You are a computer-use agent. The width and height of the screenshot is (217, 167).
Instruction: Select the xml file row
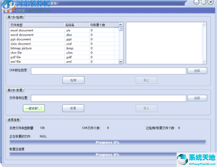coord(64,61)
